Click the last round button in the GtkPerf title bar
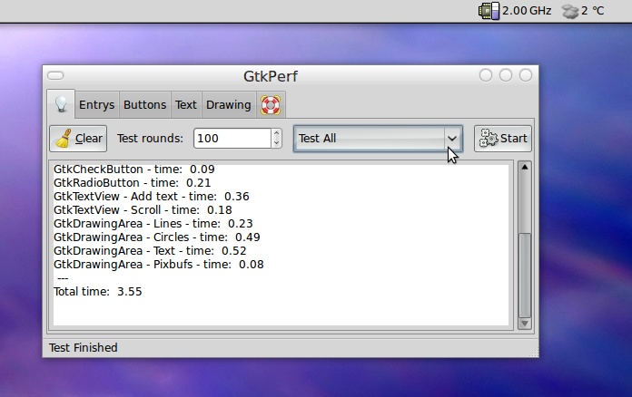Viewport: 632px width, 397px height. pyautogui.click(x=526, y=75)
